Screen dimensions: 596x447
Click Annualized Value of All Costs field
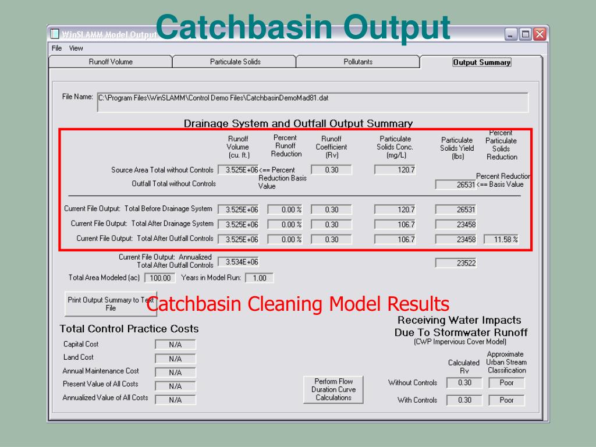[175, 399]
